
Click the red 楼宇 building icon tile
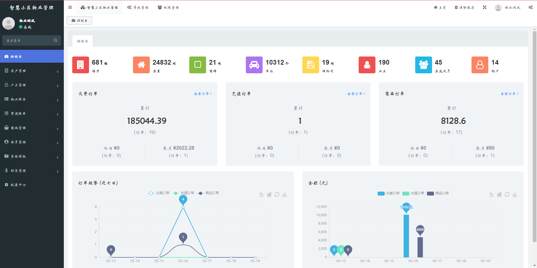(x=80, y=65)
